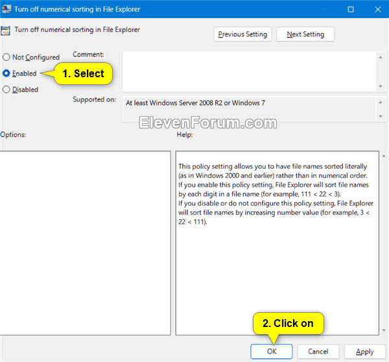Click the title bar policy icon
This screenshot has width=389, height=362.
point(6,9)
